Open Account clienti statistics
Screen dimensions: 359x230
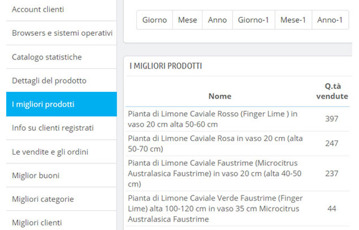(61, 10)
